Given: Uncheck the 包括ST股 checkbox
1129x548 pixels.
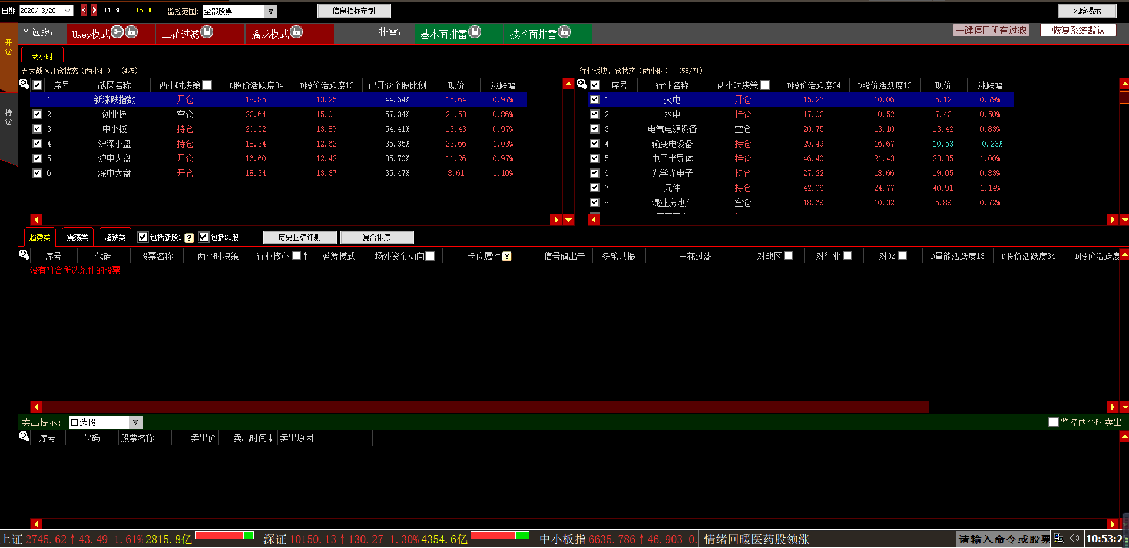Looking at the screenshot, I should click(x=204, y=237).
